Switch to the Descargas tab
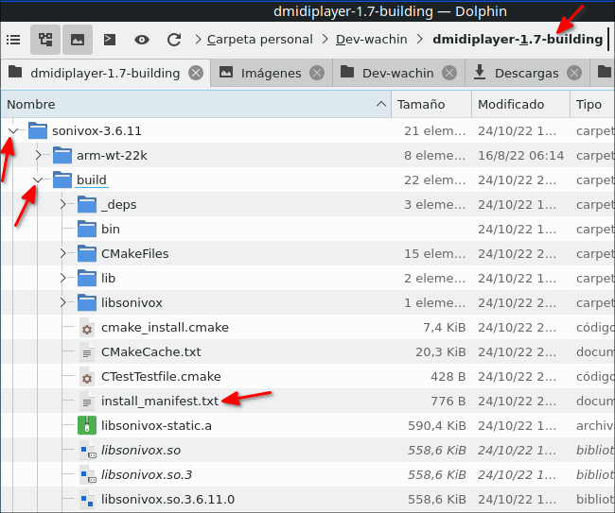Image resolution: width=615 pixels, height=513 pixels. 526,73
